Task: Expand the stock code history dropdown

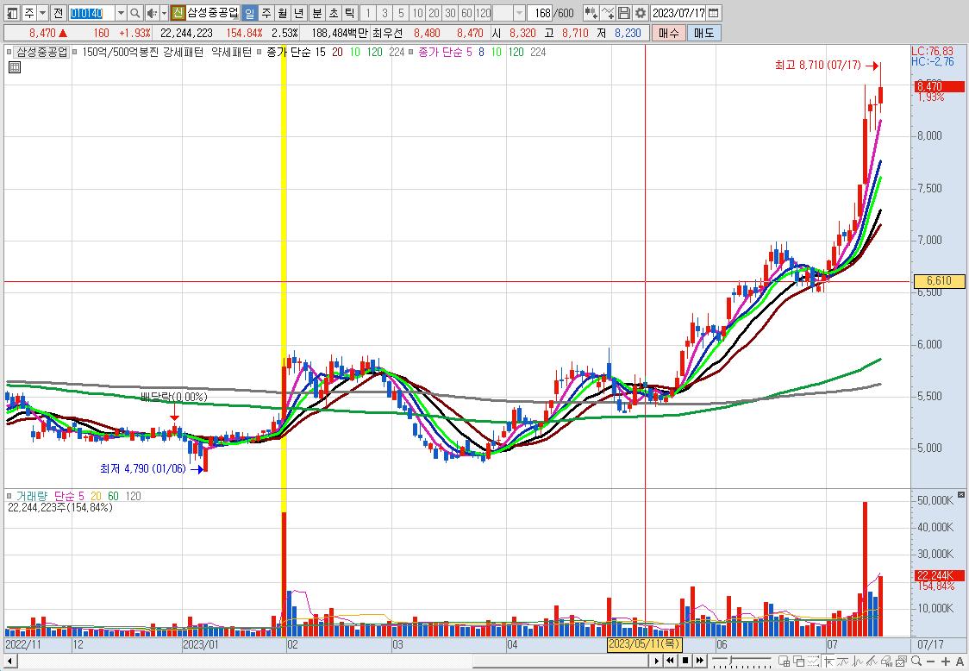Action: tap(121, 12)
